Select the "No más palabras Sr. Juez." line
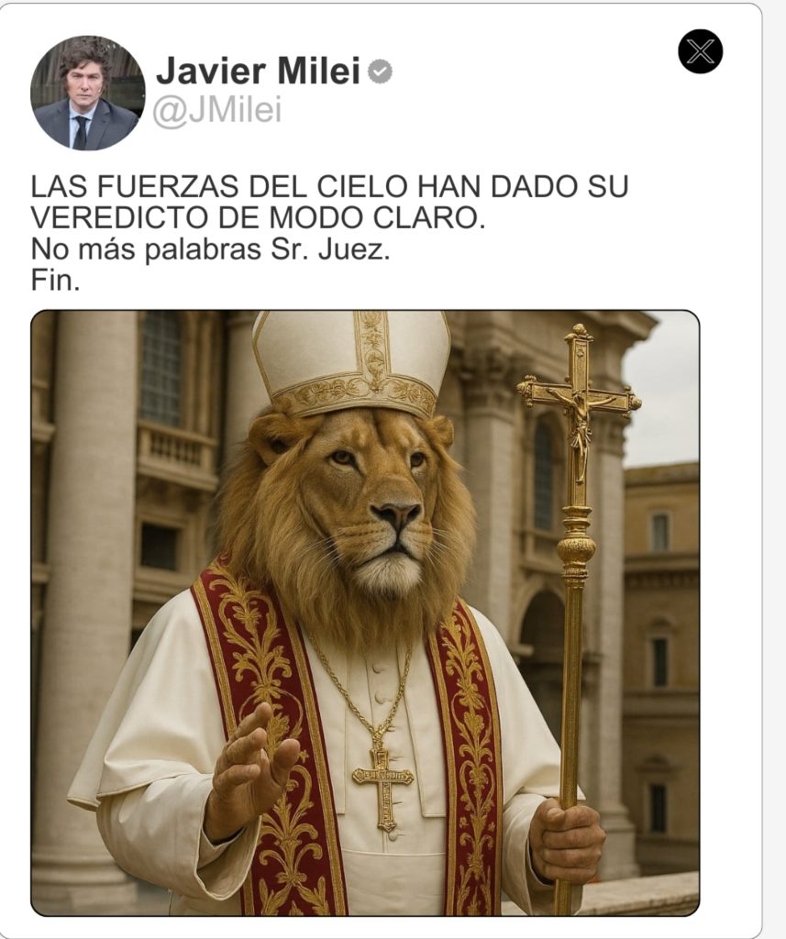Screen dimensions: 786x939 (210, 249)
